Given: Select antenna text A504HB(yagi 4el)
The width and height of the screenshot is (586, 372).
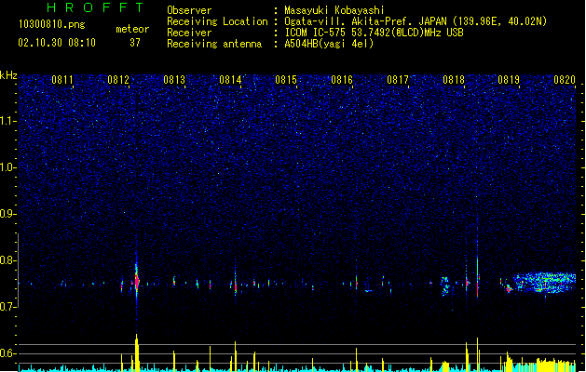Looking at the screenshot, I should 329,44.
